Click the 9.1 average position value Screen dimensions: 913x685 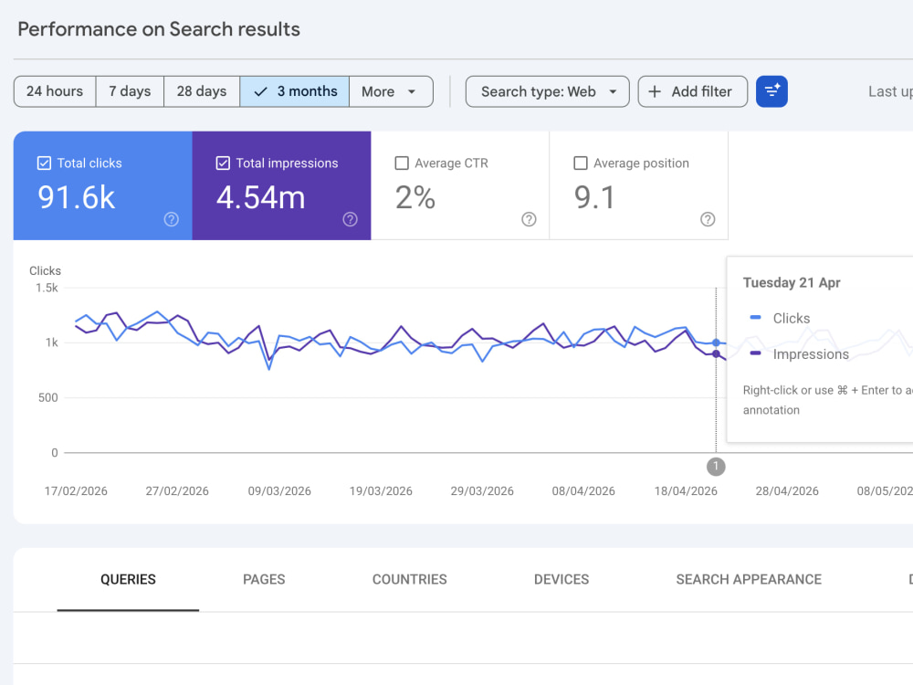[594, 197]
